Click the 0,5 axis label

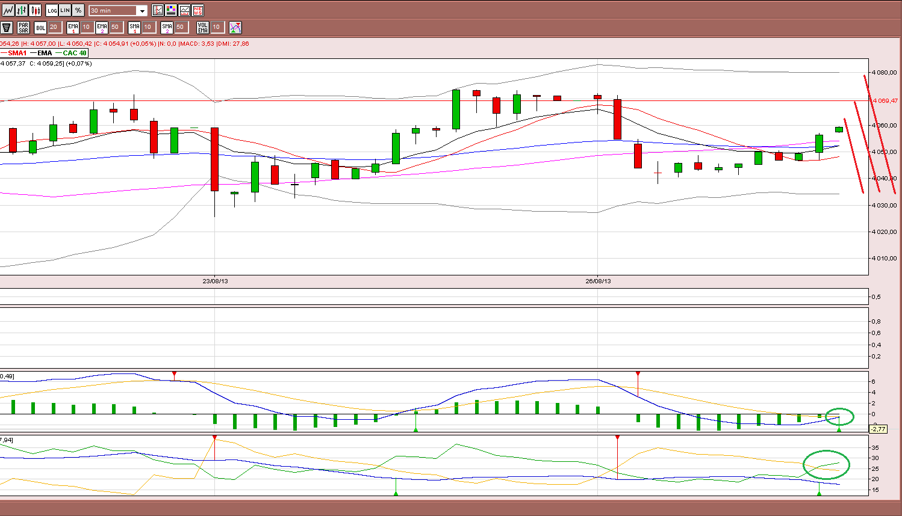coord(877,296)
